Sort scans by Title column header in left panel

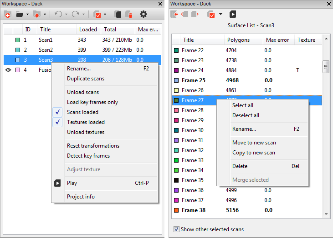[x=56, y=30]
